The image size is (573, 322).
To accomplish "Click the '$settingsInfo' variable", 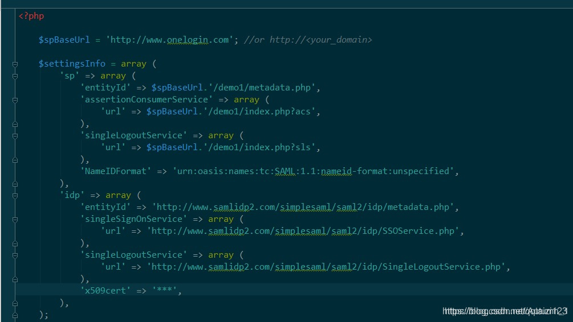I will [72, 64].
